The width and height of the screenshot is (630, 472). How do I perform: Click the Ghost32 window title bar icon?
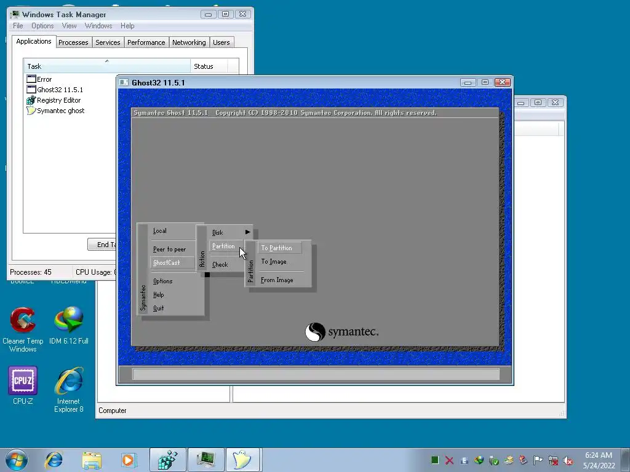124,82
